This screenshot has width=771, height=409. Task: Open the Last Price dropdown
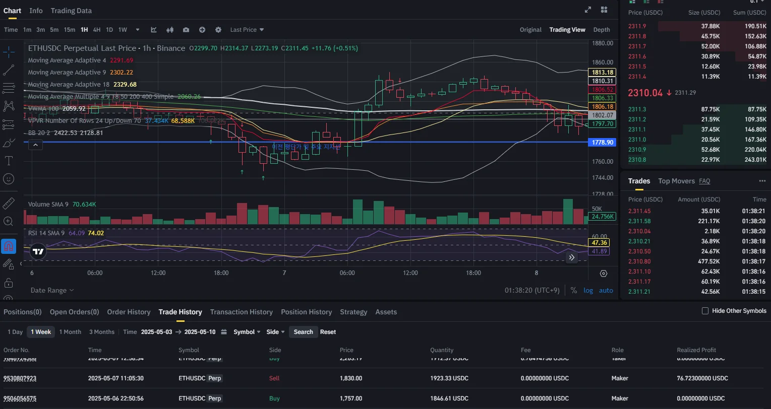click(x=247, y=30)
